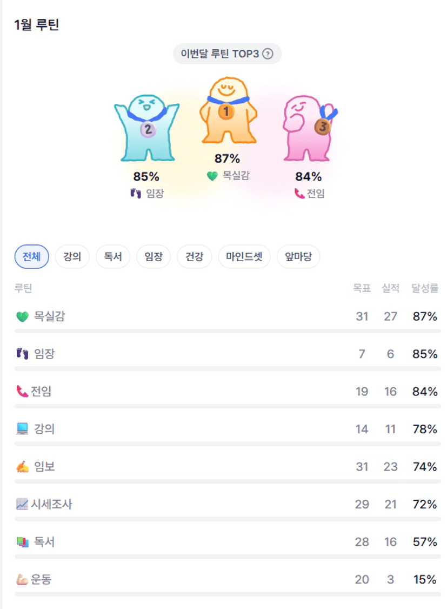
Task: Click the books icon in 독서 row
Action: tap(22, 542)
